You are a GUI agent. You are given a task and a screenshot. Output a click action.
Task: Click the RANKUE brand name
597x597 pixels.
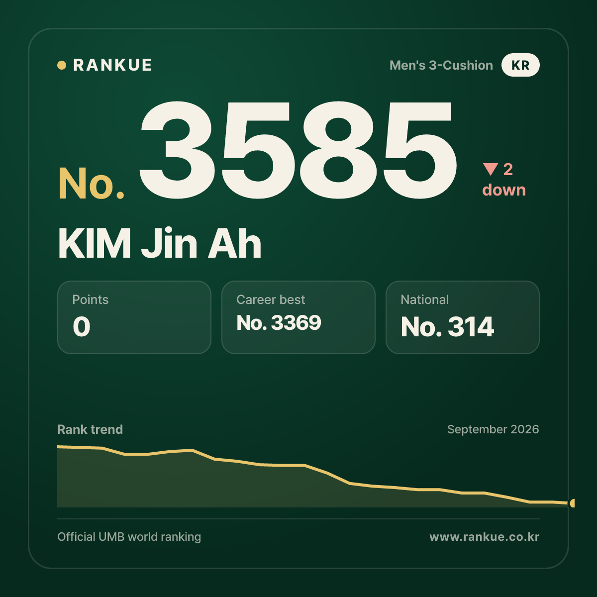(x=112, y=65)
